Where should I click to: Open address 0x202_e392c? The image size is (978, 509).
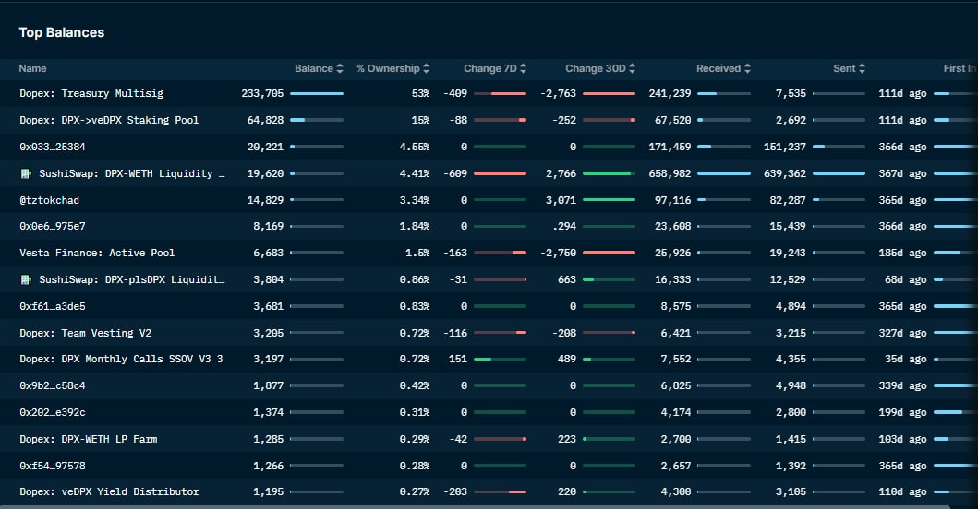tap(53, 412)
